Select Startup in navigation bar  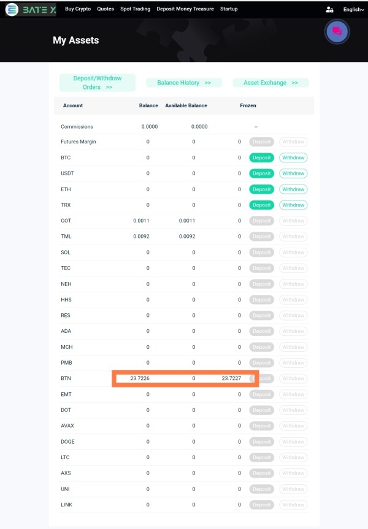[x=229, y=9]
